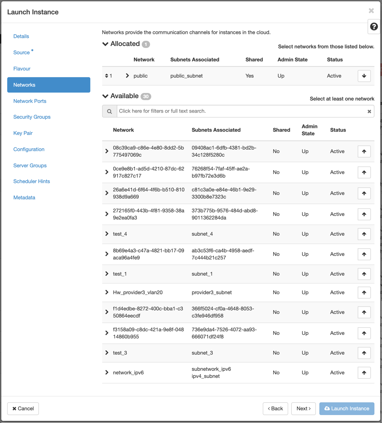The image size is (382, 423).
Task: Allocate test_1 network via up arrow
Action: coord(364,274)
